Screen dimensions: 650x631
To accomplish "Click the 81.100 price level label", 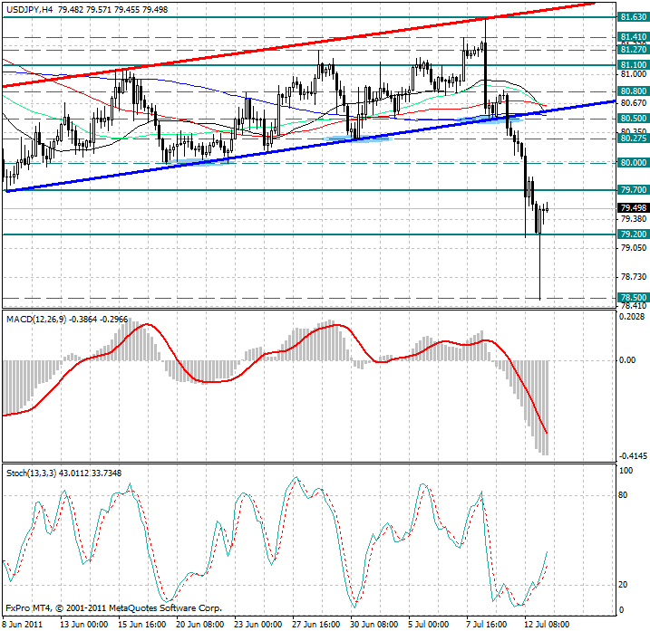I will [632, 65].
